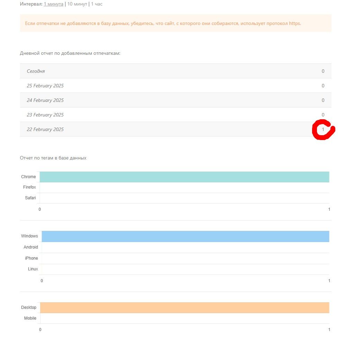The image size is (346, 338).
Task: Click the orange https warning banner
Action: click(175, 23)
